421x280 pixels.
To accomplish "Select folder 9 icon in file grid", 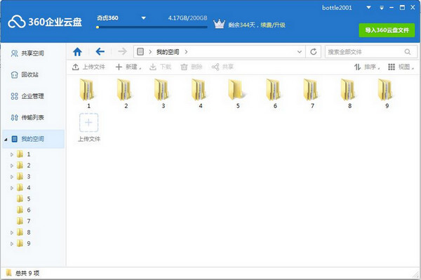I will coord(385,90).
